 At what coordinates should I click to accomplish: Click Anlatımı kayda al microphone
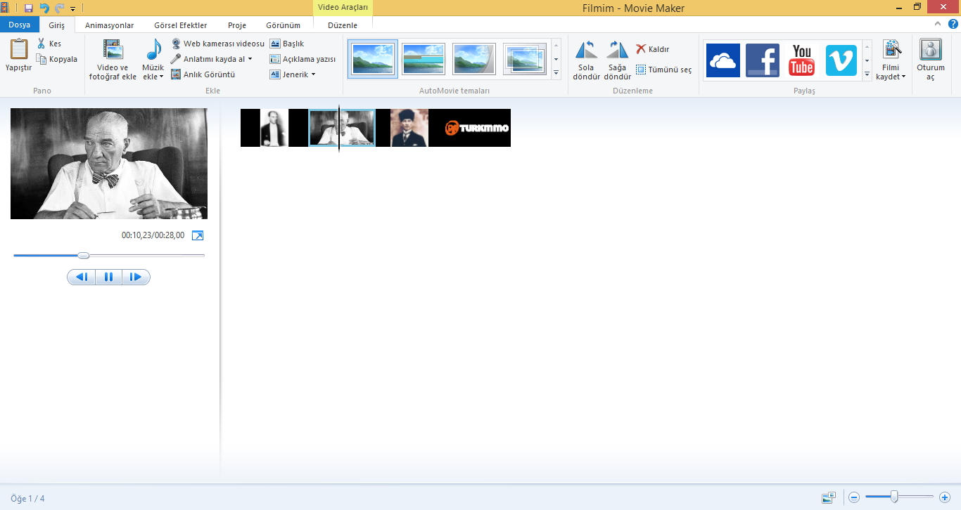(x=176, y=59)
